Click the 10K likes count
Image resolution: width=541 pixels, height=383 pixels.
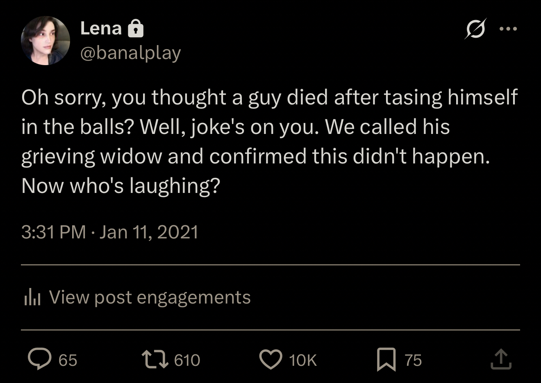302,360
